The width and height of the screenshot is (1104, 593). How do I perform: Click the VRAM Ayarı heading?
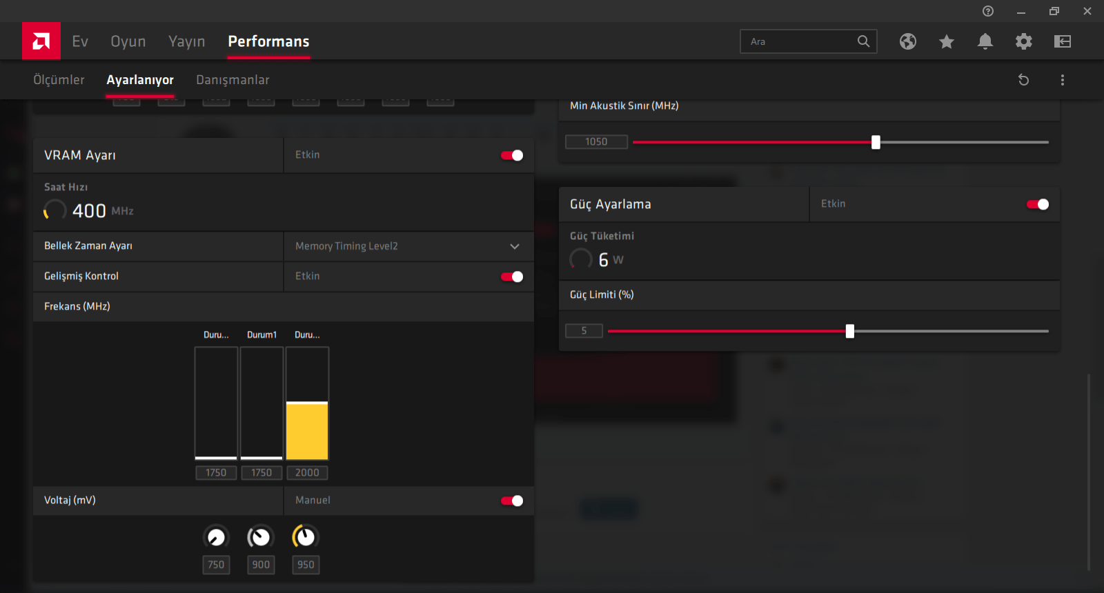point(80,155)
